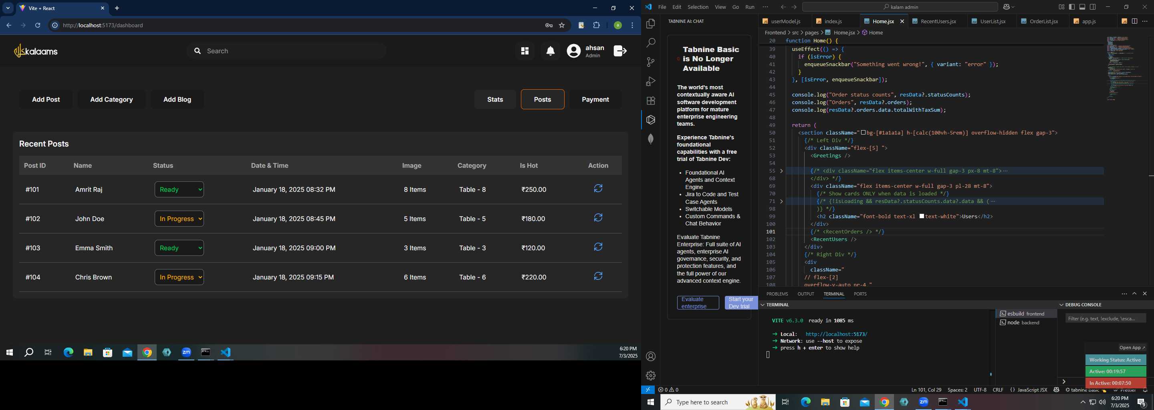
Task: Click the kalaams dashboard Search field
Action: 287,51
